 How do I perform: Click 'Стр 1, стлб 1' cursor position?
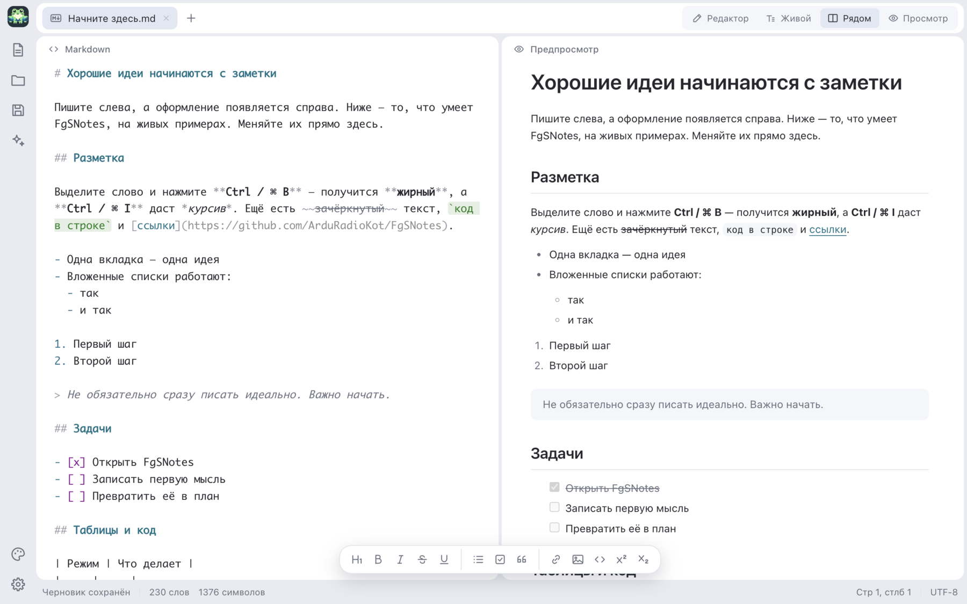[883, 592]
